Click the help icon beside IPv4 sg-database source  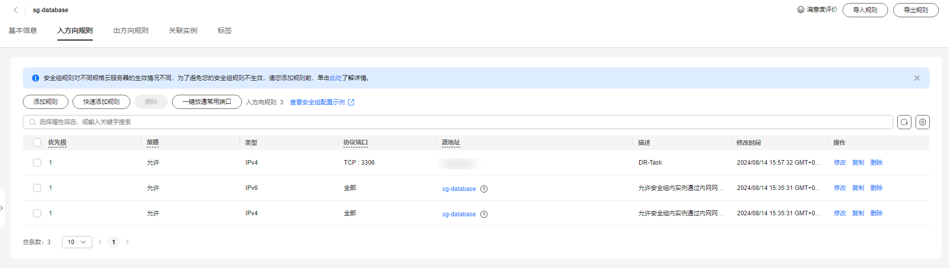484,214
